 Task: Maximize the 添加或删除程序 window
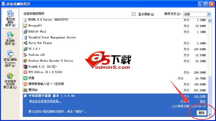coord(206,4)
